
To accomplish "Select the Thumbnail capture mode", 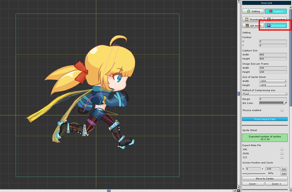I will [253, 20].
